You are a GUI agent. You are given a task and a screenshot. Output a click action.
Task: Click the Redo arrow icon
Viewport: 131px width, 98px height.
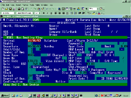click(x=53, y=9)
